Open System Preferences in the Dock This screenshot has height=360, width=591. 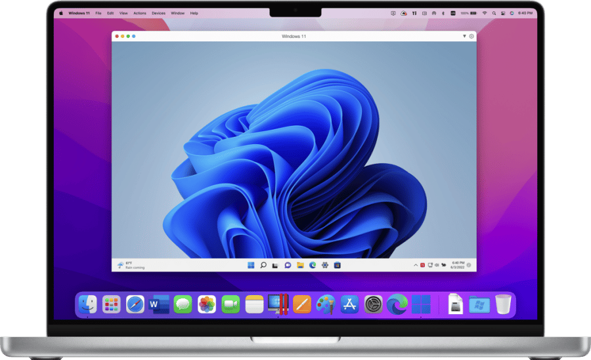[373, 304]
